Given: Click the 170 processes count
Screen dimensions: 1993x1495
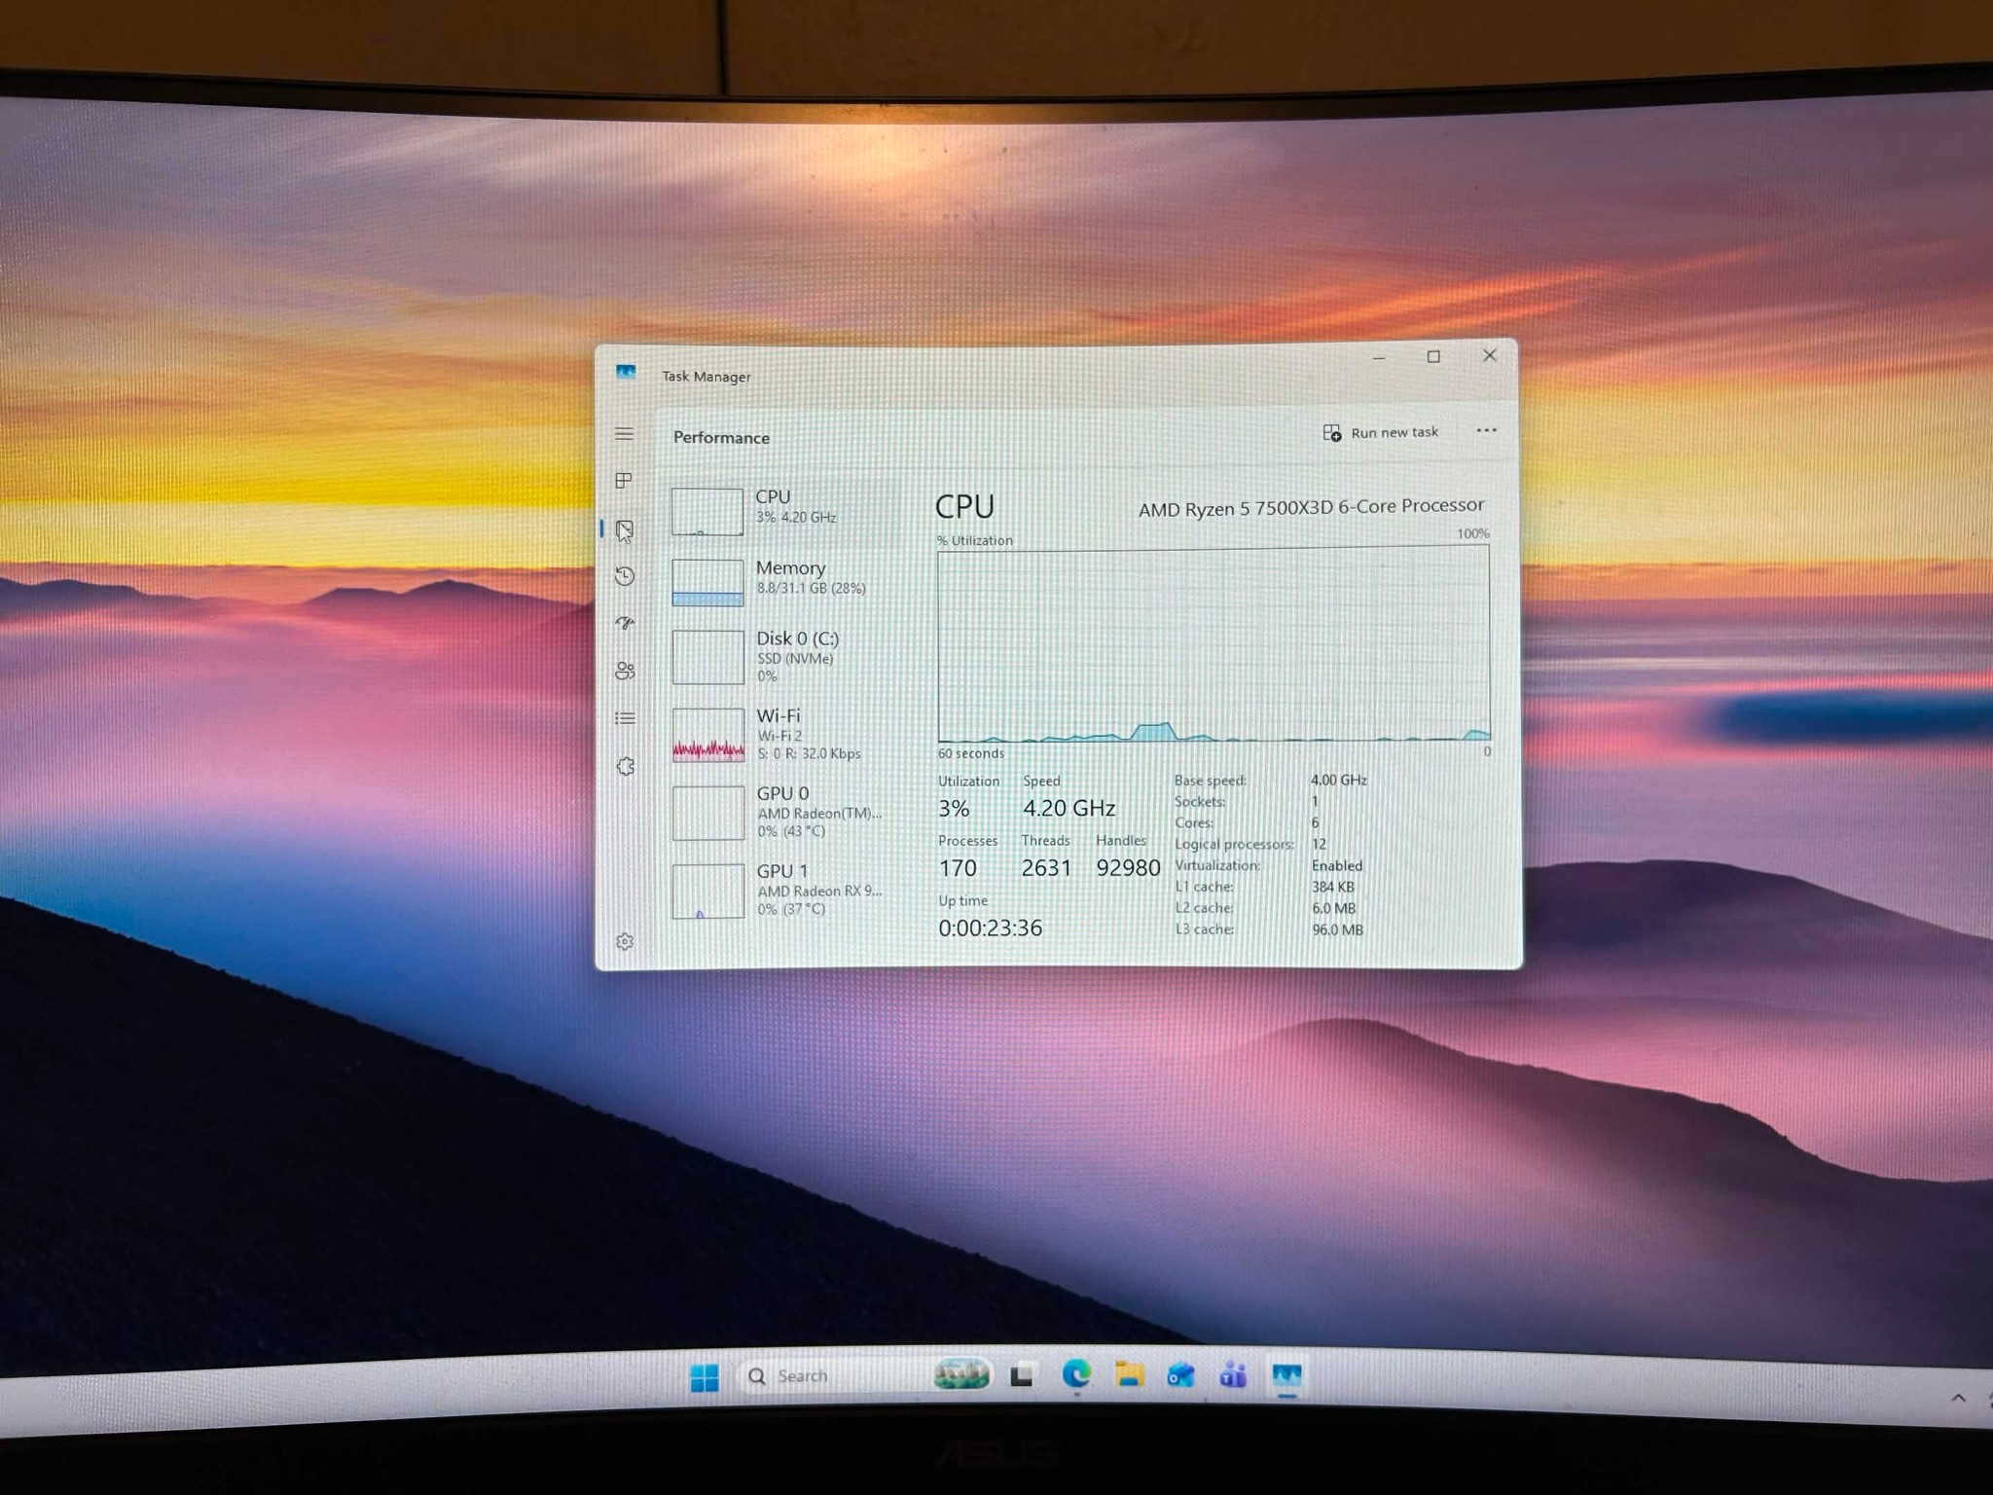Looking at the screenshot, I should (958, 867).
